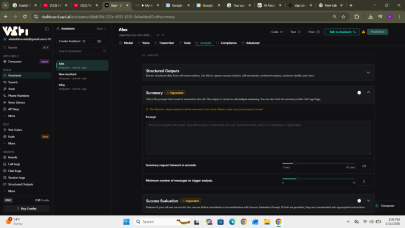Open Phone Numbers in the sidebar

click(19, 96)
